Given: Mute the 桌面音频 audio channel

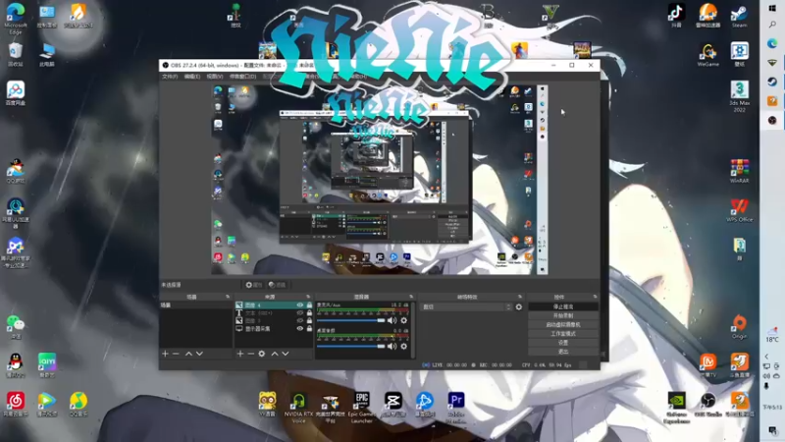Looking at the screenshot, I should [x=392, y=347].
